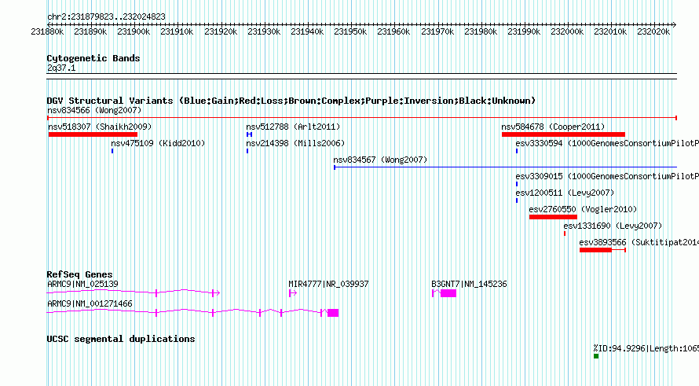The image size is (699, 386).
Task: Click the nsv512788 blue gain marker
Action: pos(249,134)
